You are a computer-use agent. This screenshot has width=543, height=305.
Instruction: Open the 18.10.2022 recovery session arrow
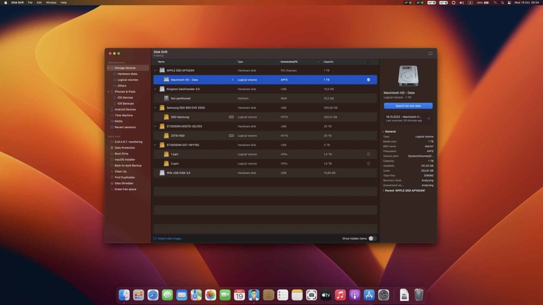point(428,119)
